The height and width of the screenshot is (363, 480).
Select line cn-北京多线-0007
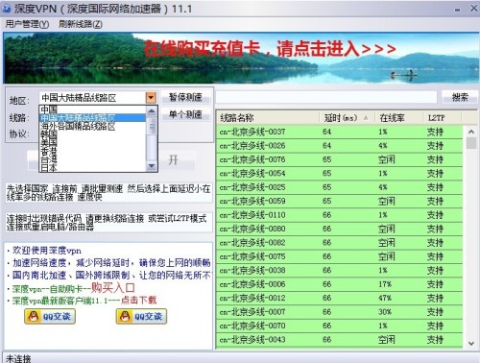(340, 312)
